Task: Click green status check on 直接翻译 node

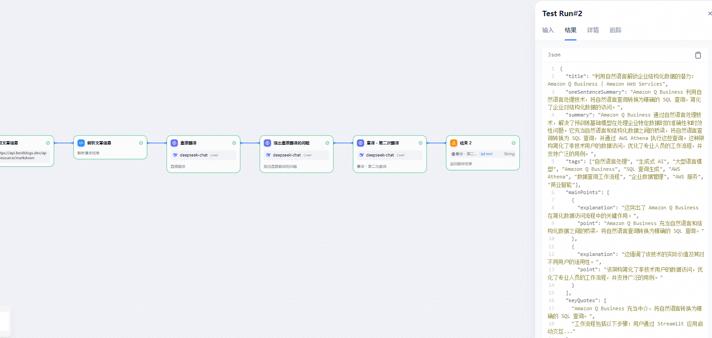Action: pyautogui.click(x=234, y=143)
